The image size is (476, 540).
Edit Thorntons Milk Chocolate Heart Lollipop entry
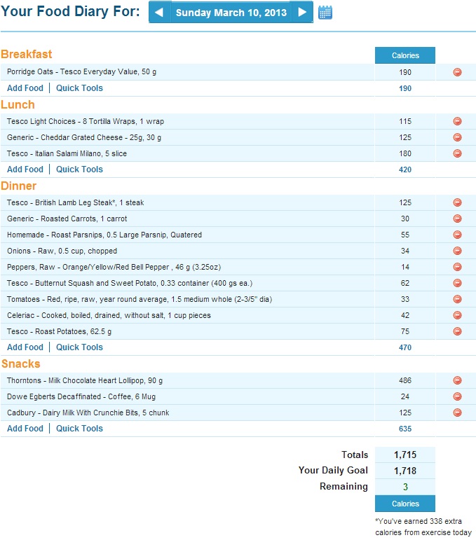[85, 380]
